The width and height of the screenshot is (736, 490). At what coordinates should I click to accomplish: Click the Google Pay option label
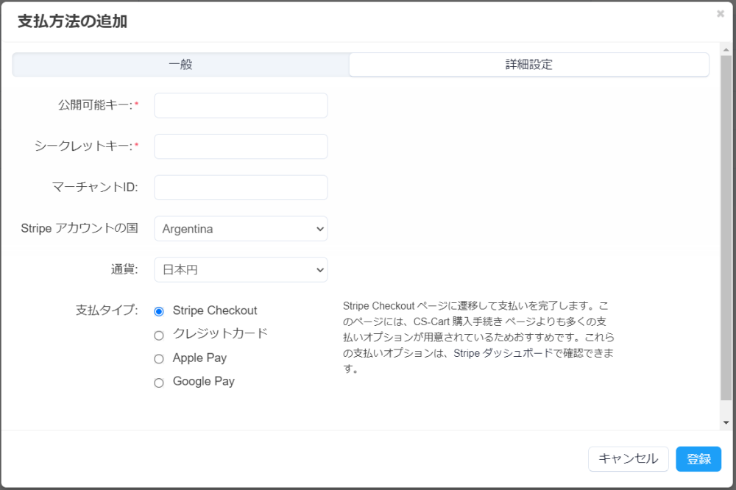coord(203,382)
